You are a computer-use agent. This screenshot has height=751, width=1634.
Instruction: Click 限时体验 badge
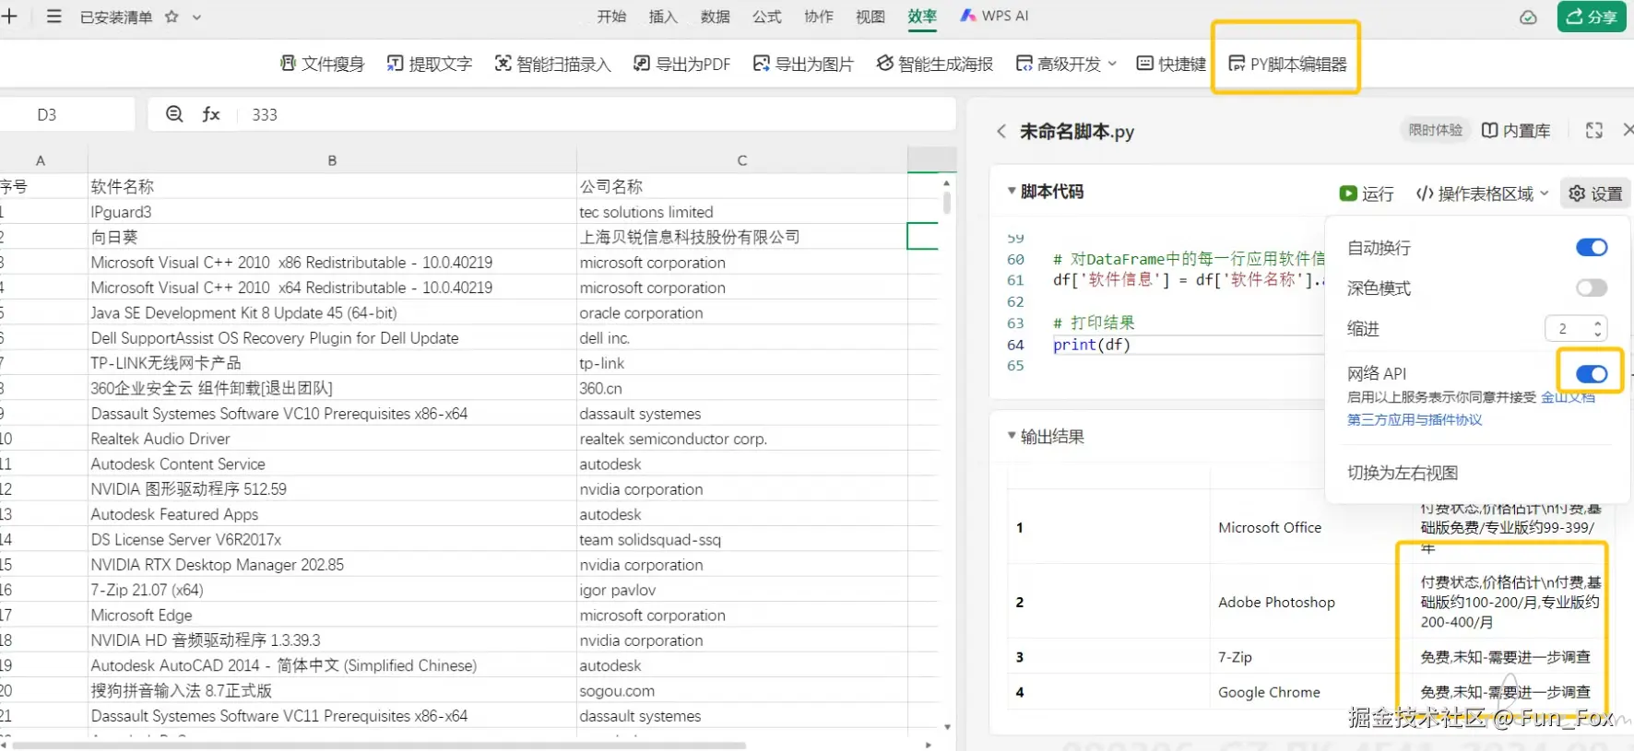[x=1435, y=130]
